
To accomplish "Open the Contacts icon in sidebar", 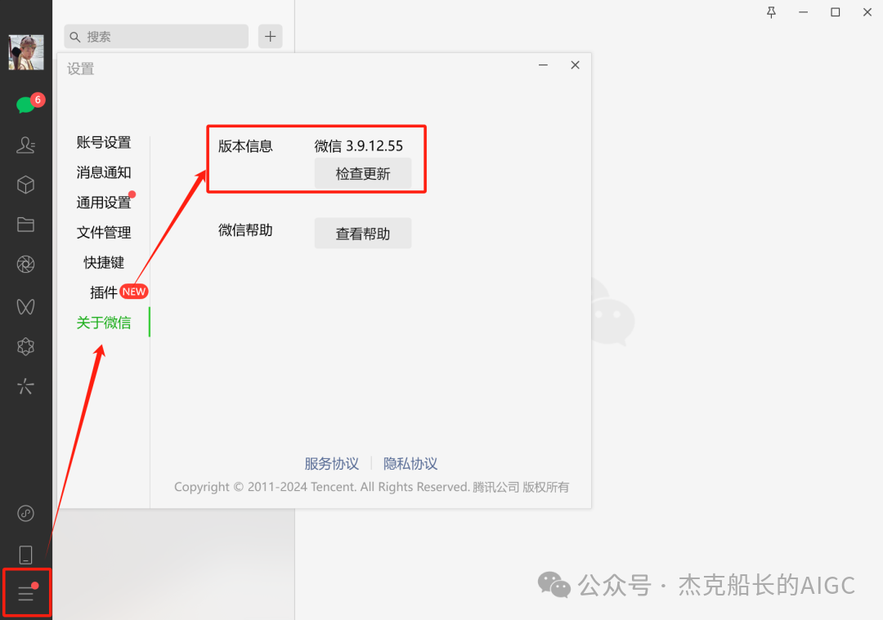I will pos(26,145).
